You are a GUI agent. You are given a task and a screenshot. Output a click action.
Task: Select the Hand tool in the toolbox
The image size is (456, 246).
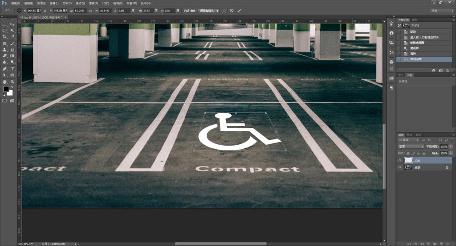click(x=5, y=82)
